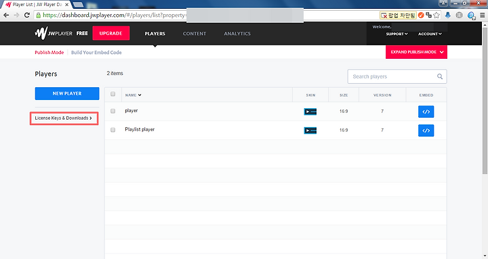Click 16:9 size of player row
The height and width of the screenshot is (259, 488).
(x=344, y=111)
